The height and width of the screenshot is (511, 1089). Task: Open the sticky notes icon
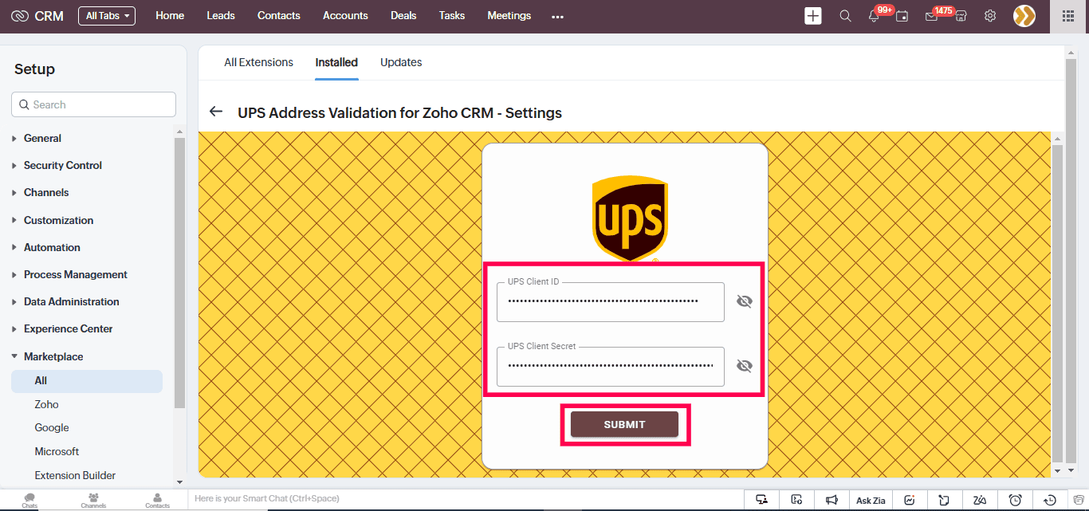tap(944, 500)
